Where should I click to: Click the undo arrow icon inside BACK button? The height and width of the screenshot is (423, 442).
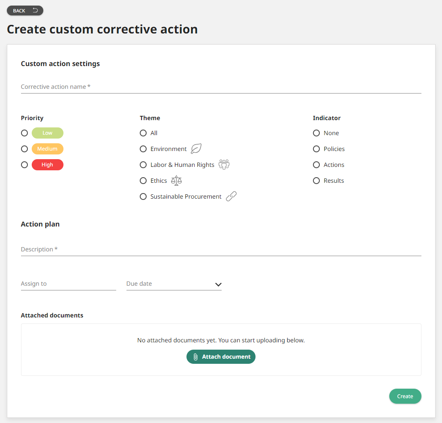35,10
